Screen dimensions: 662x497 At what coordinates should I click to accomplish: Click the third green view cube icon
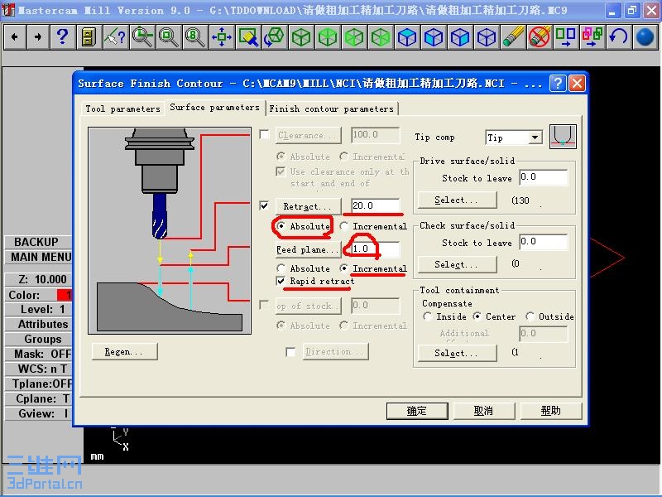click(x=354, y=36)
